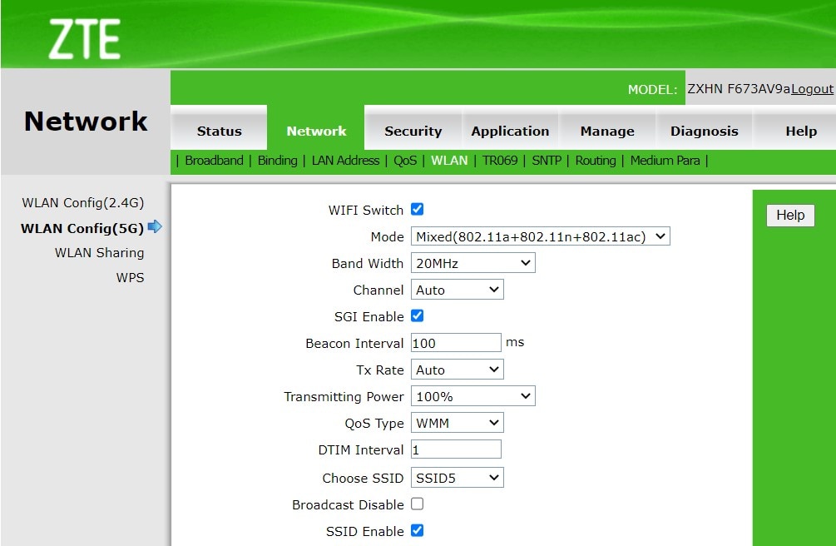The height and width of the screenshot is (546, 836).
Task: Expand the Band Width dropdown
Action: [473, 262]
